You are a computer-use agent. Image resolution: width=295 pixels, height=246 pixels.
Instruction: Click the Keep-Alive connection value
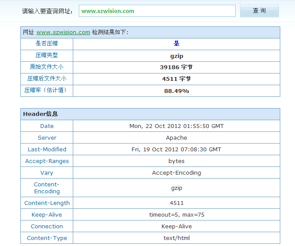[x=176, y=227]
